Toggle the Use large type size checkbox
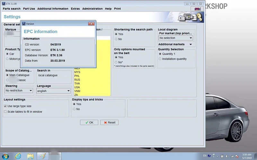Image resolution: width=257 pixels, height=160 pixels. pyautogui.click(x=5, y=106)
